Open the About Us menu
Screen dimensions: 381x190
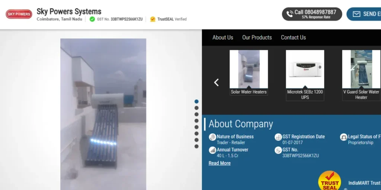click(222, 37)
